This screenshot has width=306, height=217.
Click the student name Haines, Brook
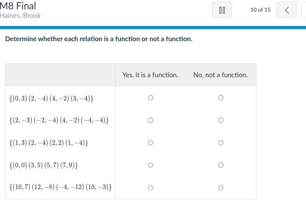pyautogui.click(x=20, y=16)
